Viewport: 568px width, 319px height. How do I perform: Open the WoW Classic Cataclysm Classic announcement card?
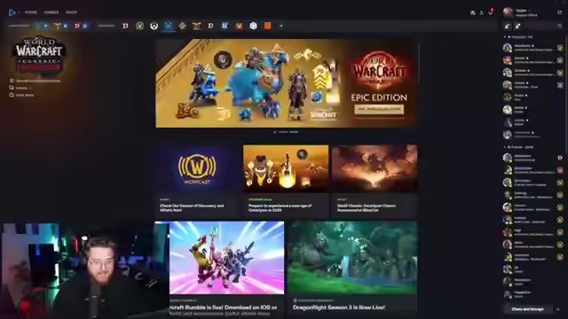[375, 181]
